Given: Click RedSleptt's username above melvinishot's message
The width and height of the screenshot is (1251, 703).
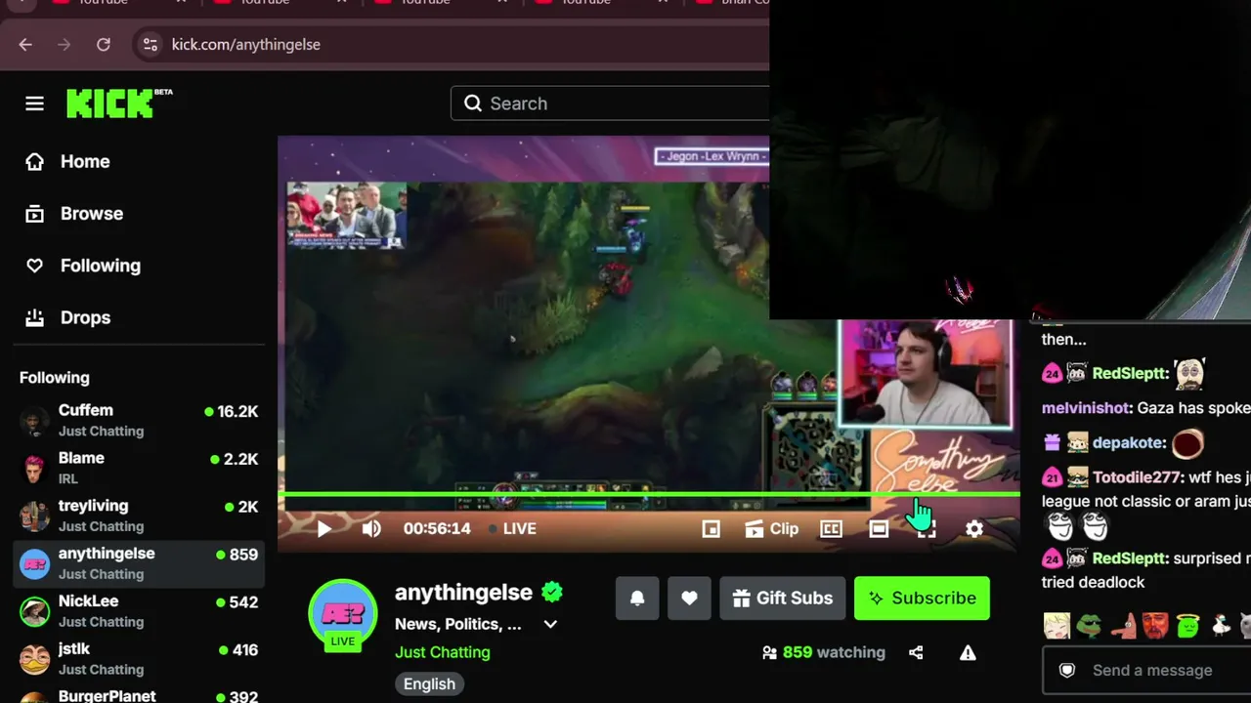Looking at the screenshot, I should coord(1131,373).
